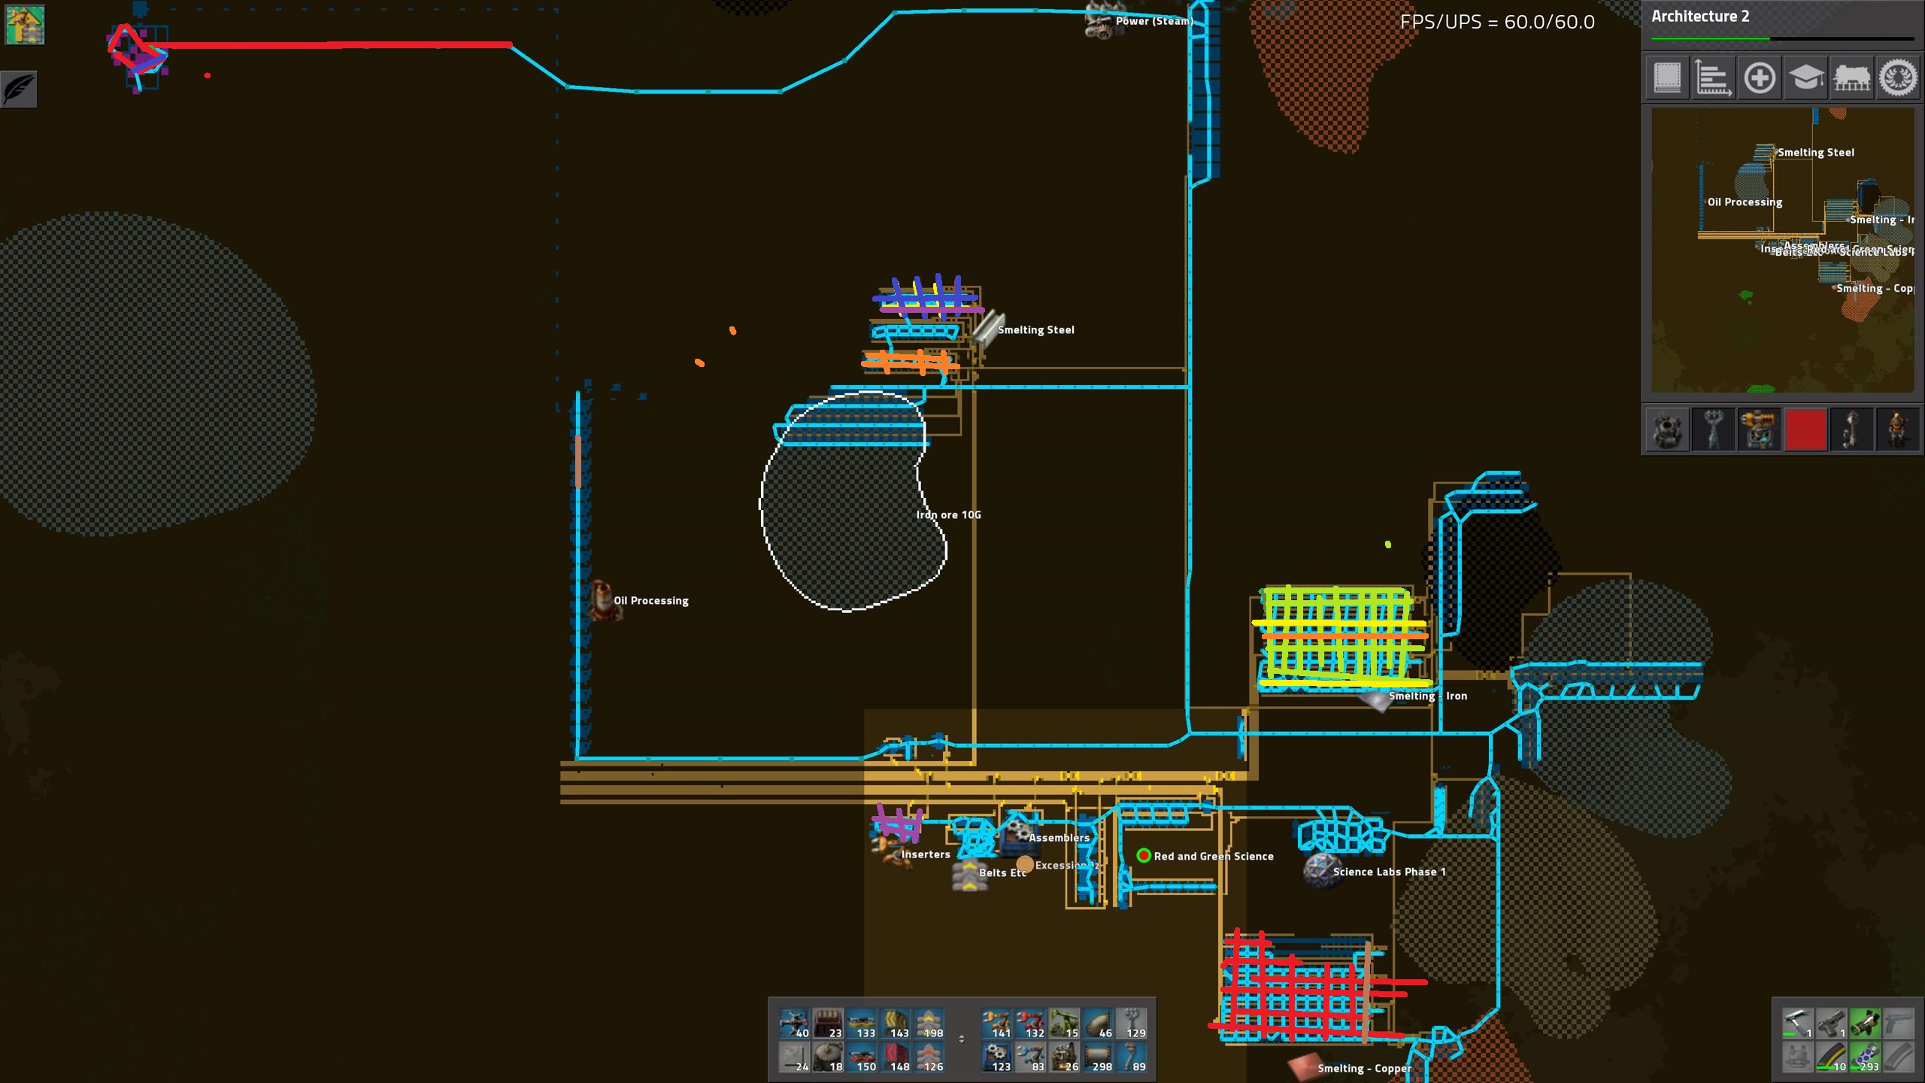Click the feather quill icon button

[x=19, y=89]
